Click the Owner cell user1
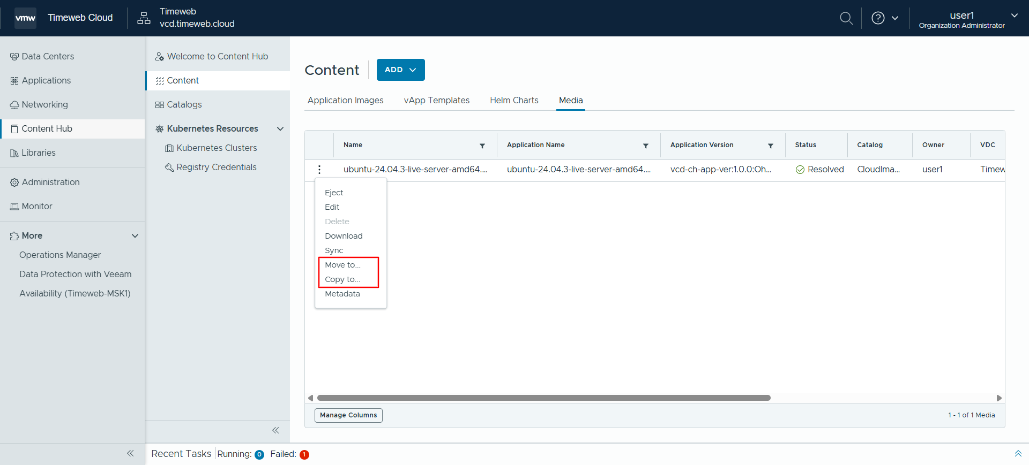The image size is (1029, 465). [x=933, y=170]
